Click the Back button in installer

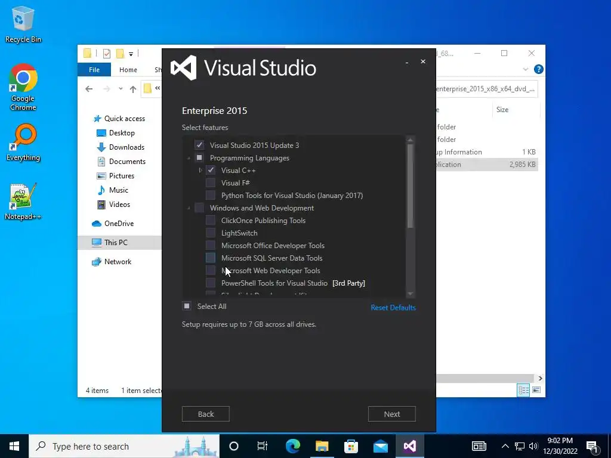(206, 414)
